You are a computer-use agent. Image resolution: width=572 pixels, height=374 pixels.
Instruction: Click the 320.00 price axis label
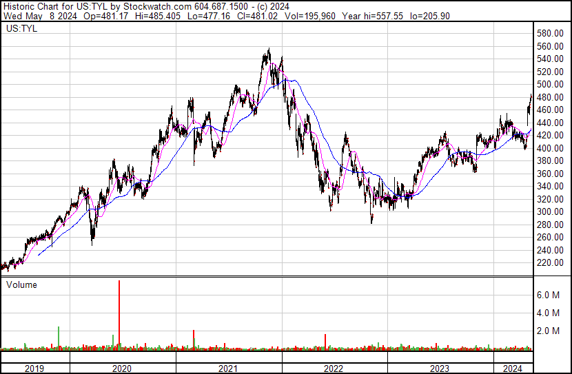click(x=550, y=199)
